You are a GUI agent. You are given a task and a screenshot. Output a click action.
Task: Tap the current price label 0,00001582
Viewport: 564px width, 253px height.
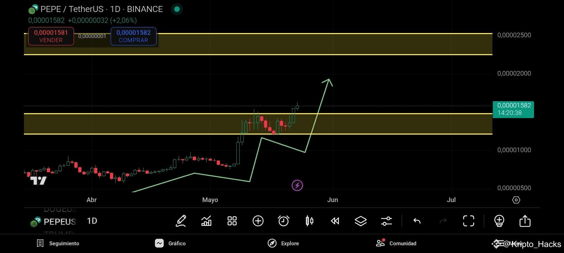coord(513,109)
